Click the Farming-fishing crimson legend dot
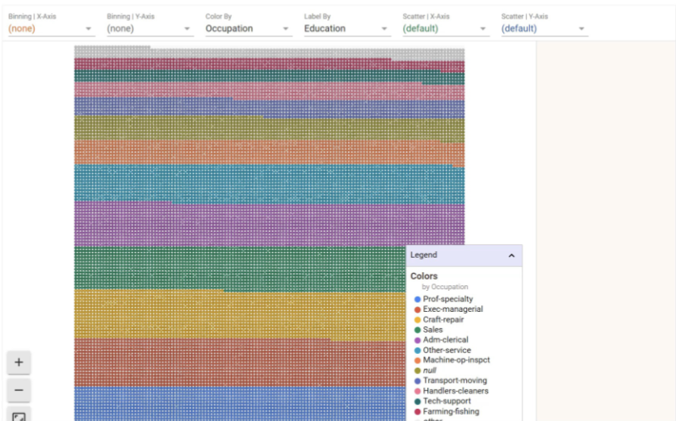This screenshot has width=676, height=421. click(418, 411)
